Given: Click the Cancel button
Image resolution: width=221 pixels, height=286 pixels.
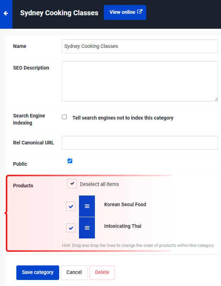Looking at the screenshot, I should click(74, 273).
